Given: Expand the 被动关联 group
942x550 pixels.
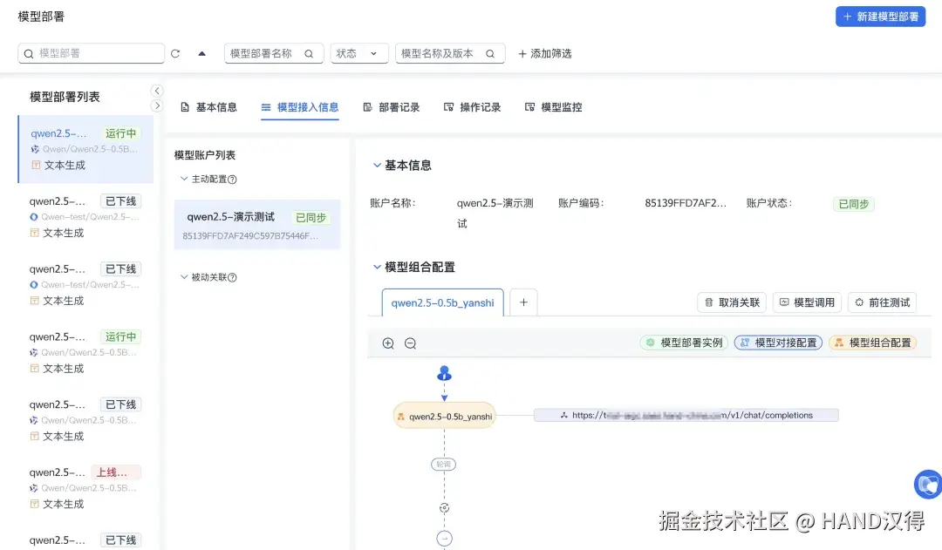Looking at the screenshot, I should click(184, 277).
